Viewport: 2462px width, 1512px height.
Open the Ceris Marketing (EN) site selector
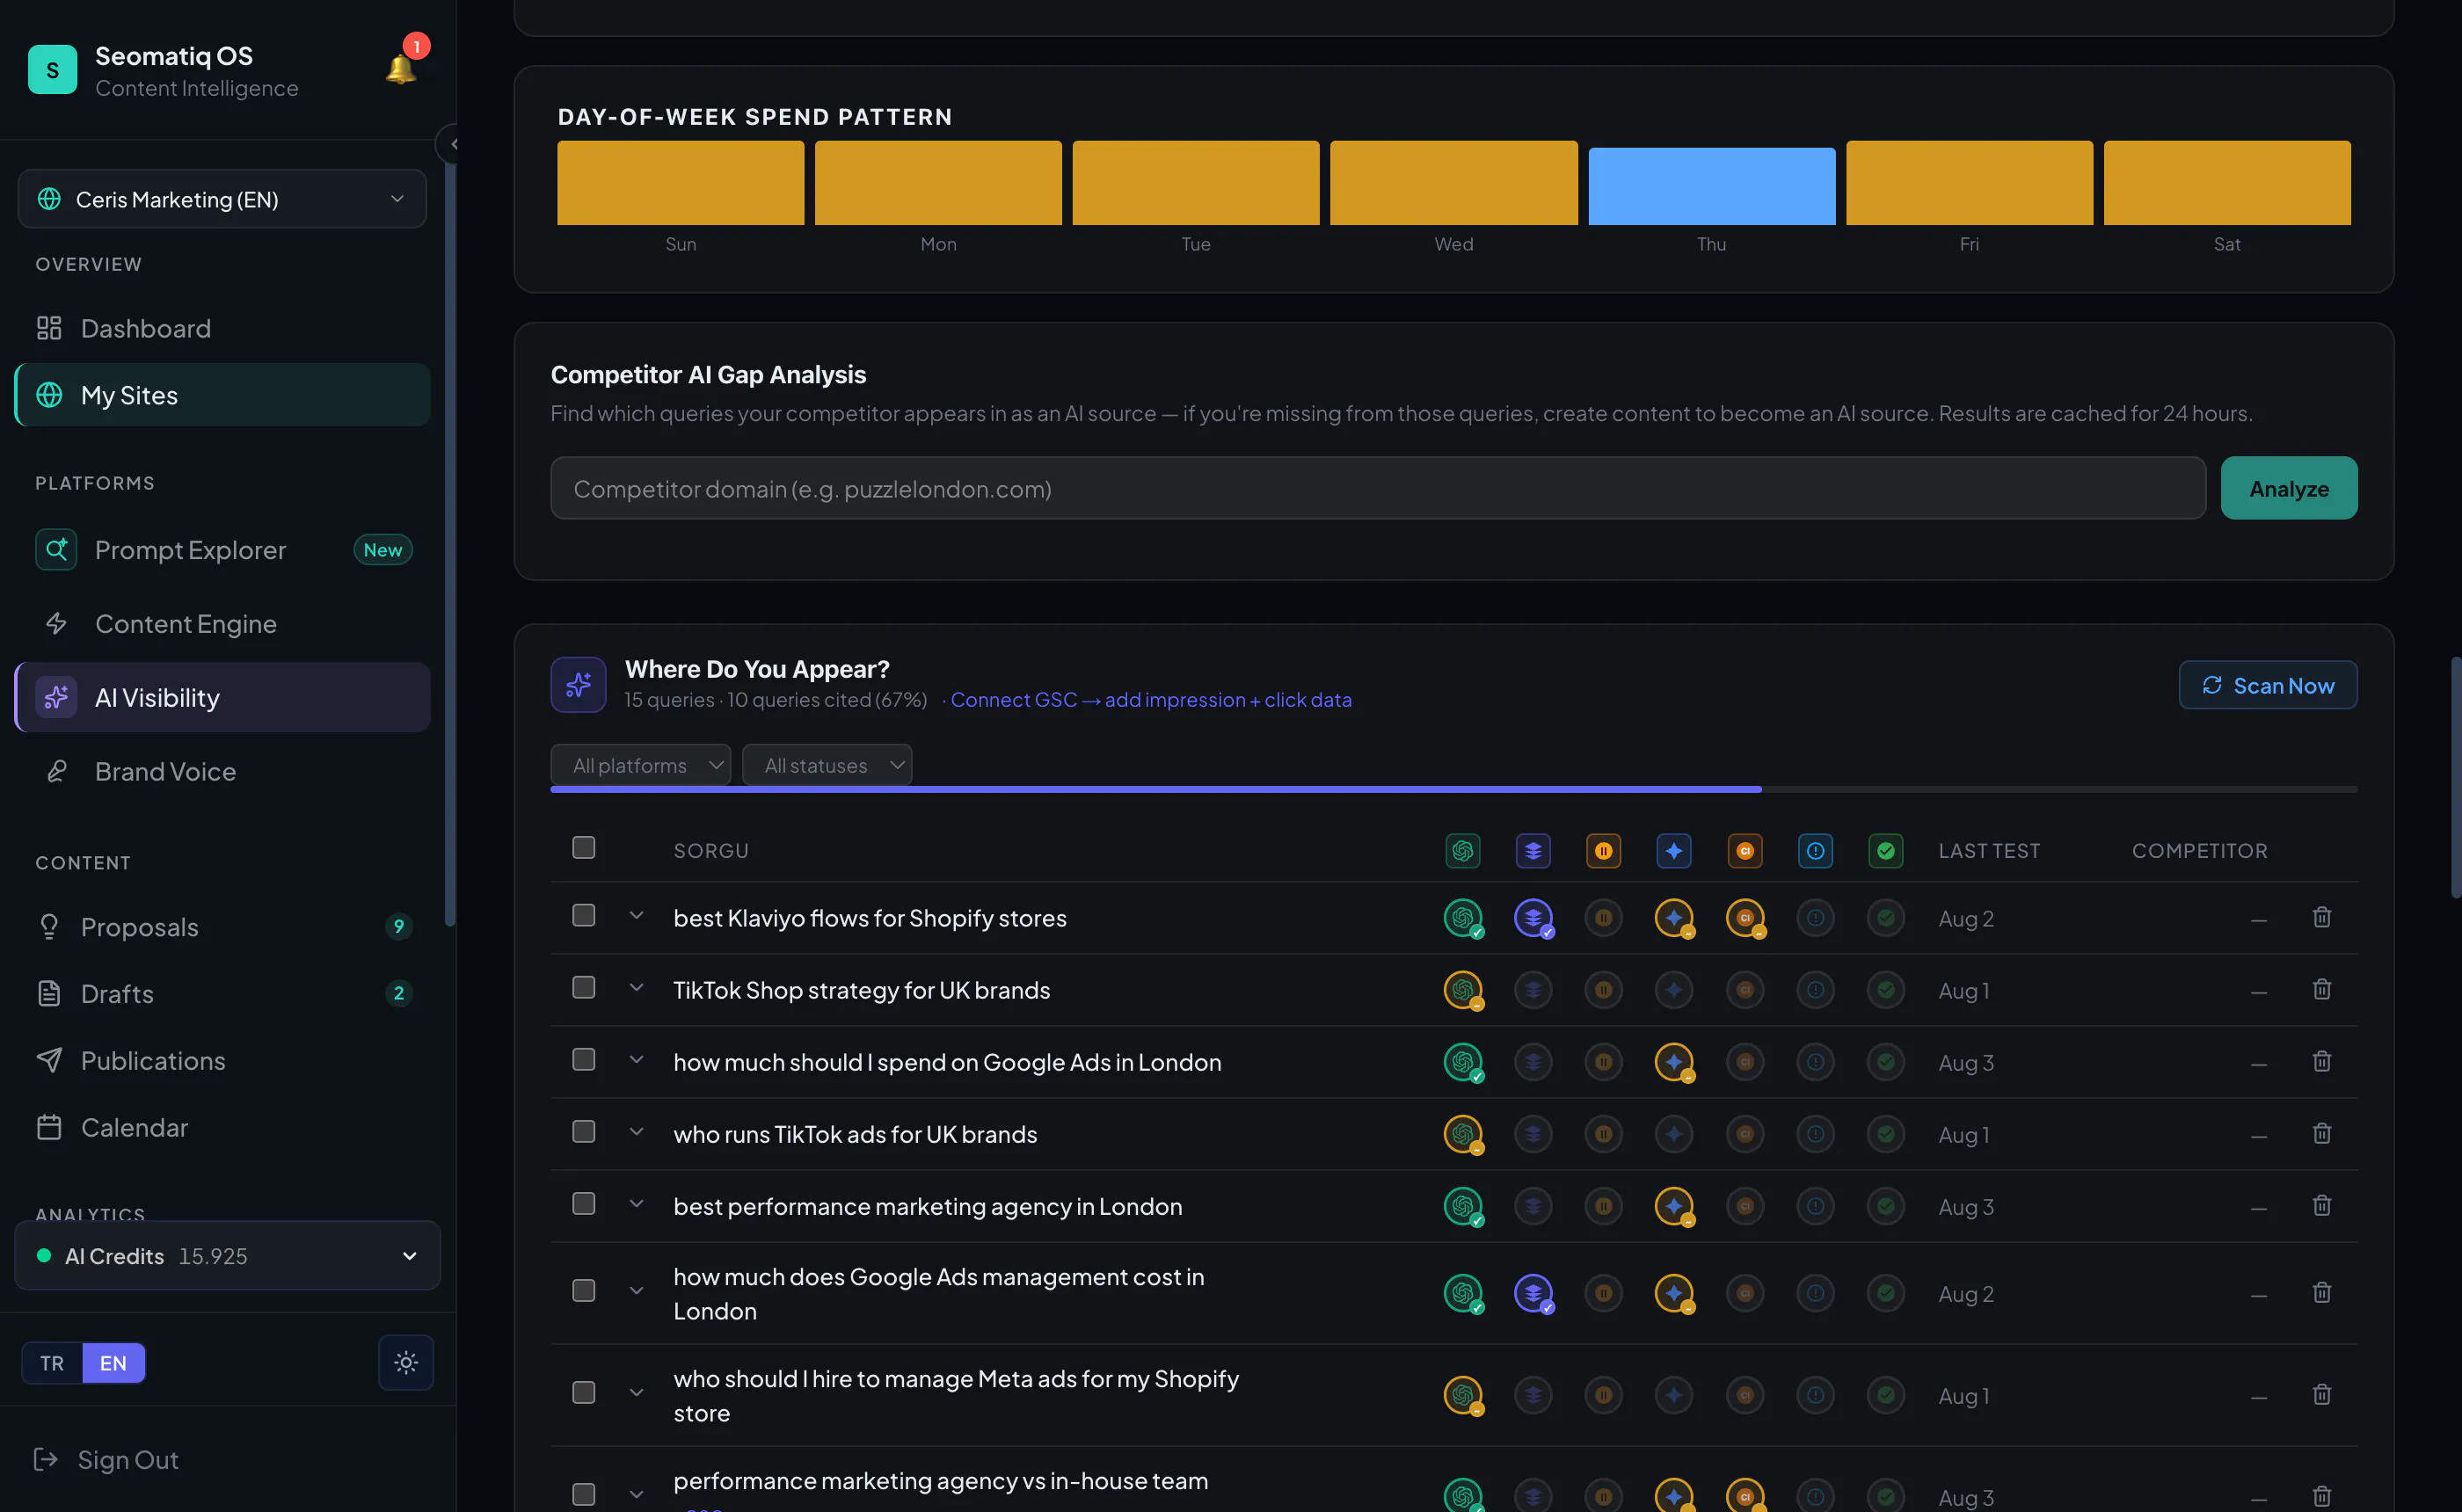[222, 199]
